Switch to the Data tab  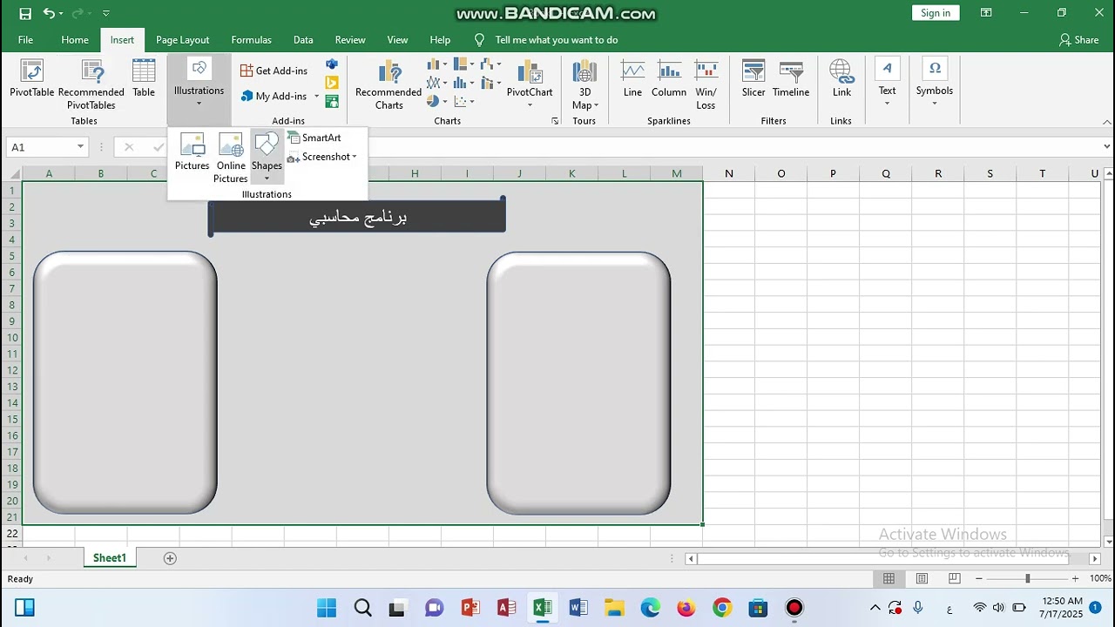(303, 40)
